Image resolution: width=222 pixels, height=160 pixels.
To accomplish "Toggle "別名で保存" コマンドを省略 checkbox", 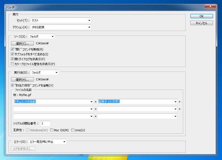I will click(12, 85).
